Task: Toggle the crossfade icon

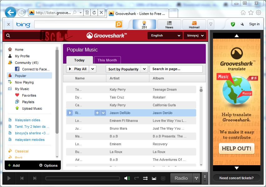Action: 154,178
